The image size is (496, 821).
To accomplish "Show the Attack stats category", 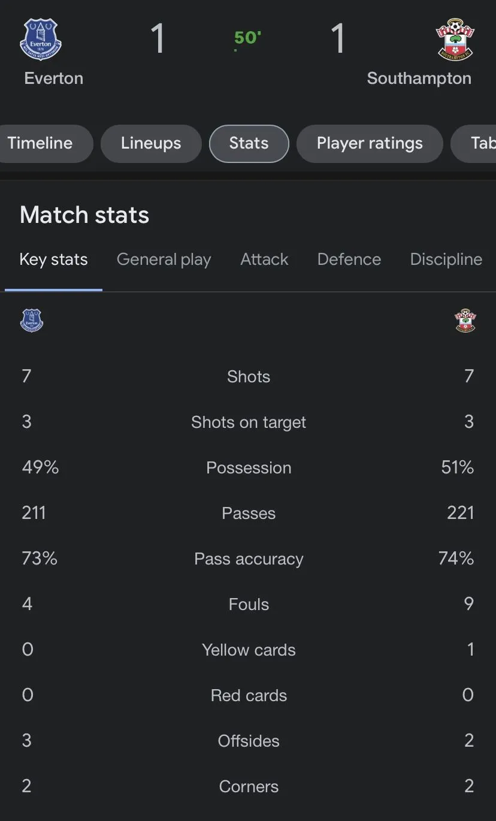I will coord(264,259).
